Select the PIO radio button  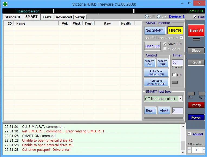click(159, 16)
